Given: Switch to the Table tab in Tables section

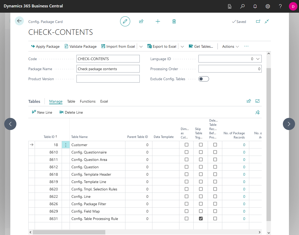Looking at the screenshot, I should coord(71,101).
